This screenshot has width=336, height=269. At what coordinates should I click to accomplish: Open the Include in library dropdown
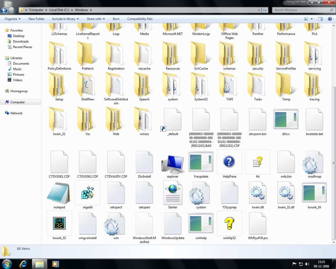[65, 19]
